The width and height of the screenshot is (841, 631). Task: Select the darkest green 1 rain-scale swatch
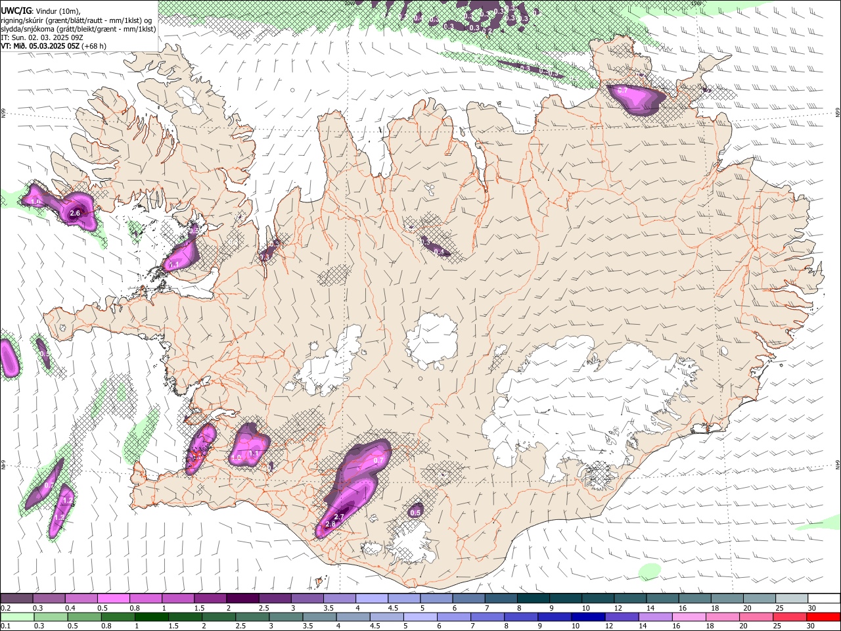pos(151,617)
